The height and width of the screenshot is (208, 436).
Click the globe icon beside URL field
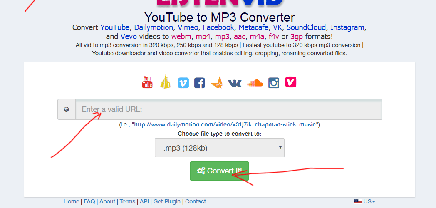coord(66,109)
